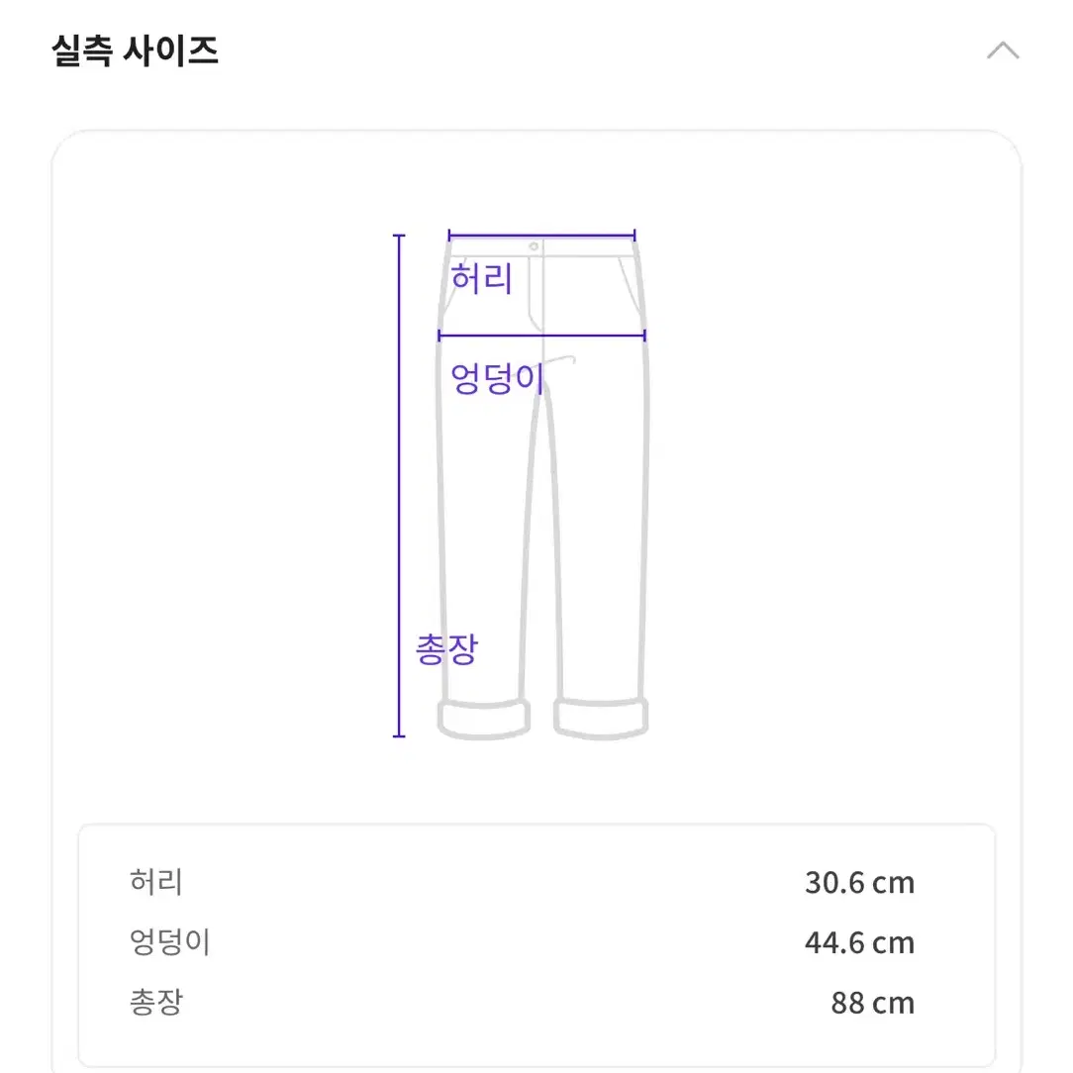Viewport: 1073px width, 1073px height.
Task: Click the right rolled cuff of pants
Action: pos(601,720)
